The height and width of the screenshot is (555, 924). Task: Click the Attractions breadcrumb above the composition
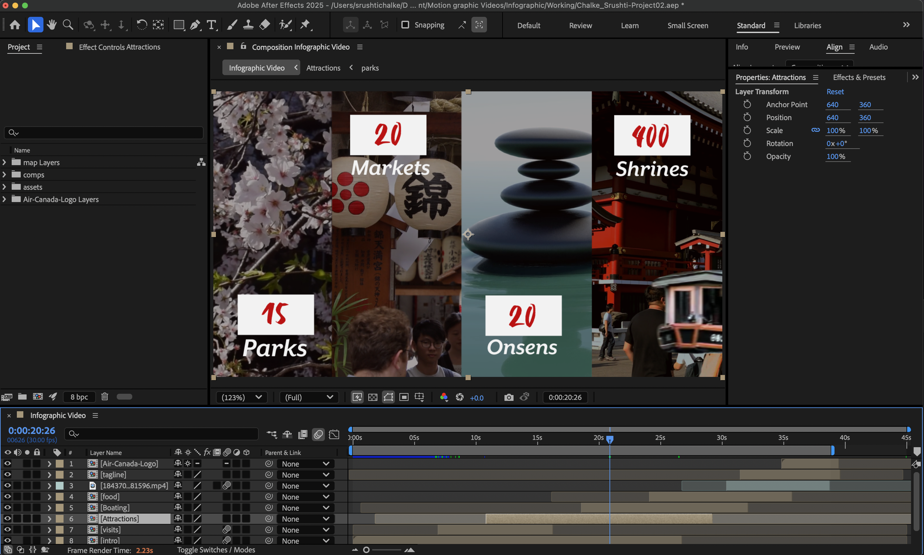coord(323,68)
